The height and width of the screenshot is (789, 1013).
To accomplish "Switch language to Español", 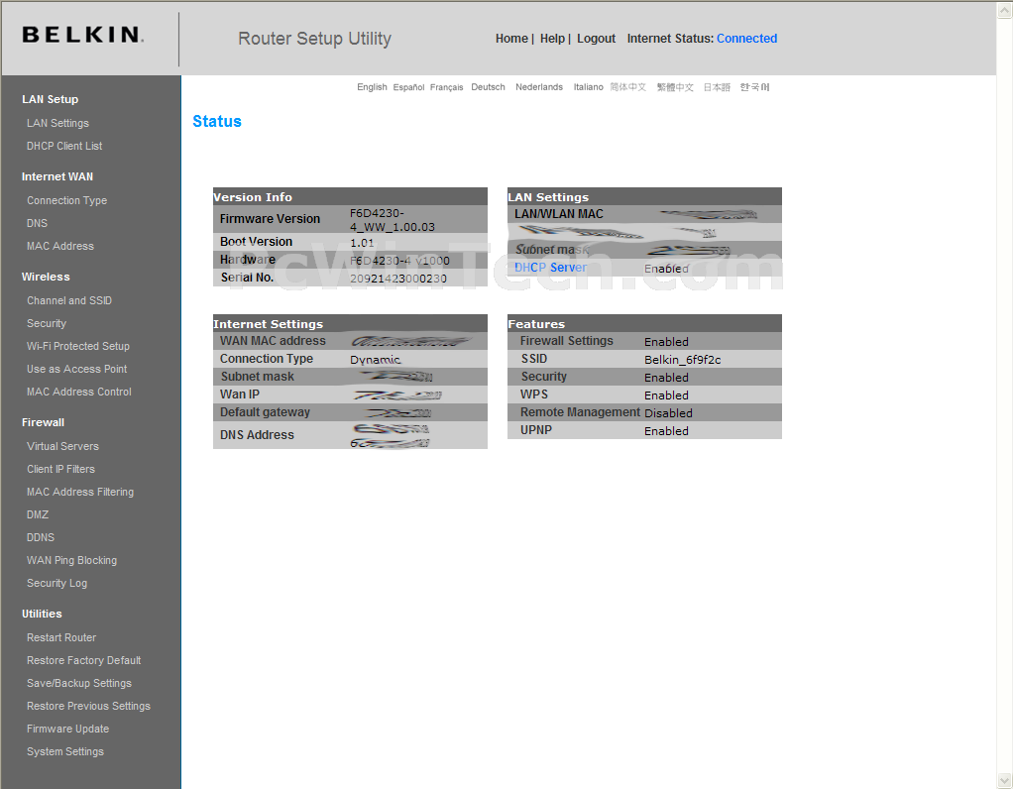I will [x=409, y=87].
